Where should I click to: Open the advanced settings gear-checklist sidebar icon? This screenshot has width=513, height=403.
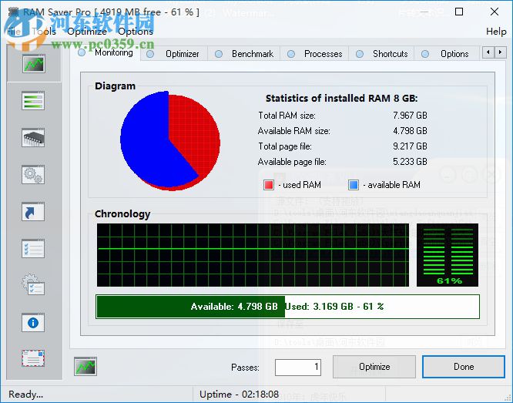[33, 285]
